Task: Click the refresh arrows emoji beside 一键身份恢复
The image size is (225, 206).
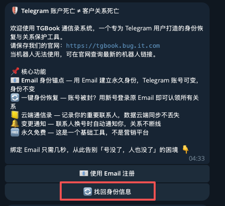Action: point(15,97)
